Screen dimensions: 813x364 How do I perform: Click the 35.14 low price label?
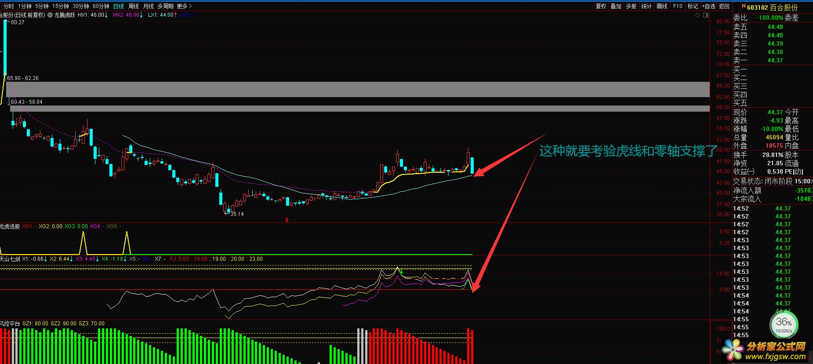click(237, 214)
